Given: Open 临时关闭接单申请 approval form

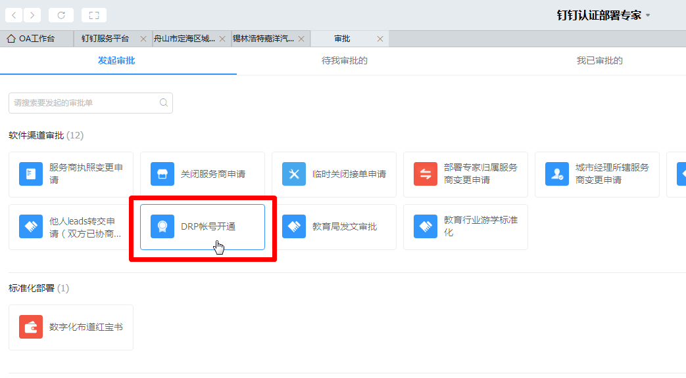Looking at the screenshot, I should (334, 175).
